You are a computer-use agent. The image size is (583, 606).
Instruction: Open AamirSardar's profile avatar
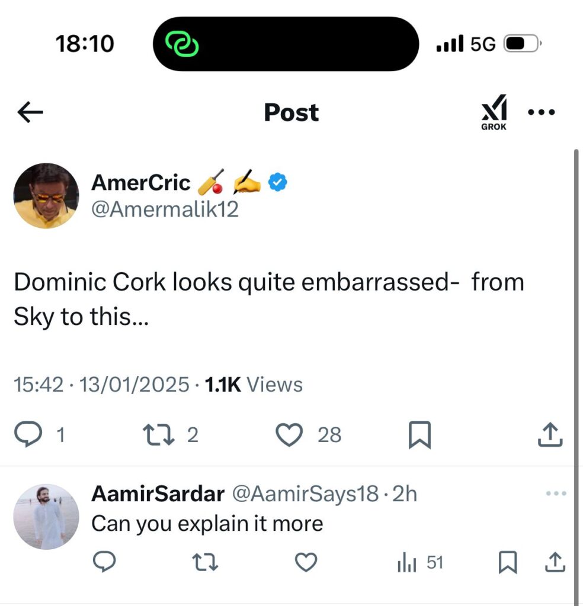[x=46, y=517]
